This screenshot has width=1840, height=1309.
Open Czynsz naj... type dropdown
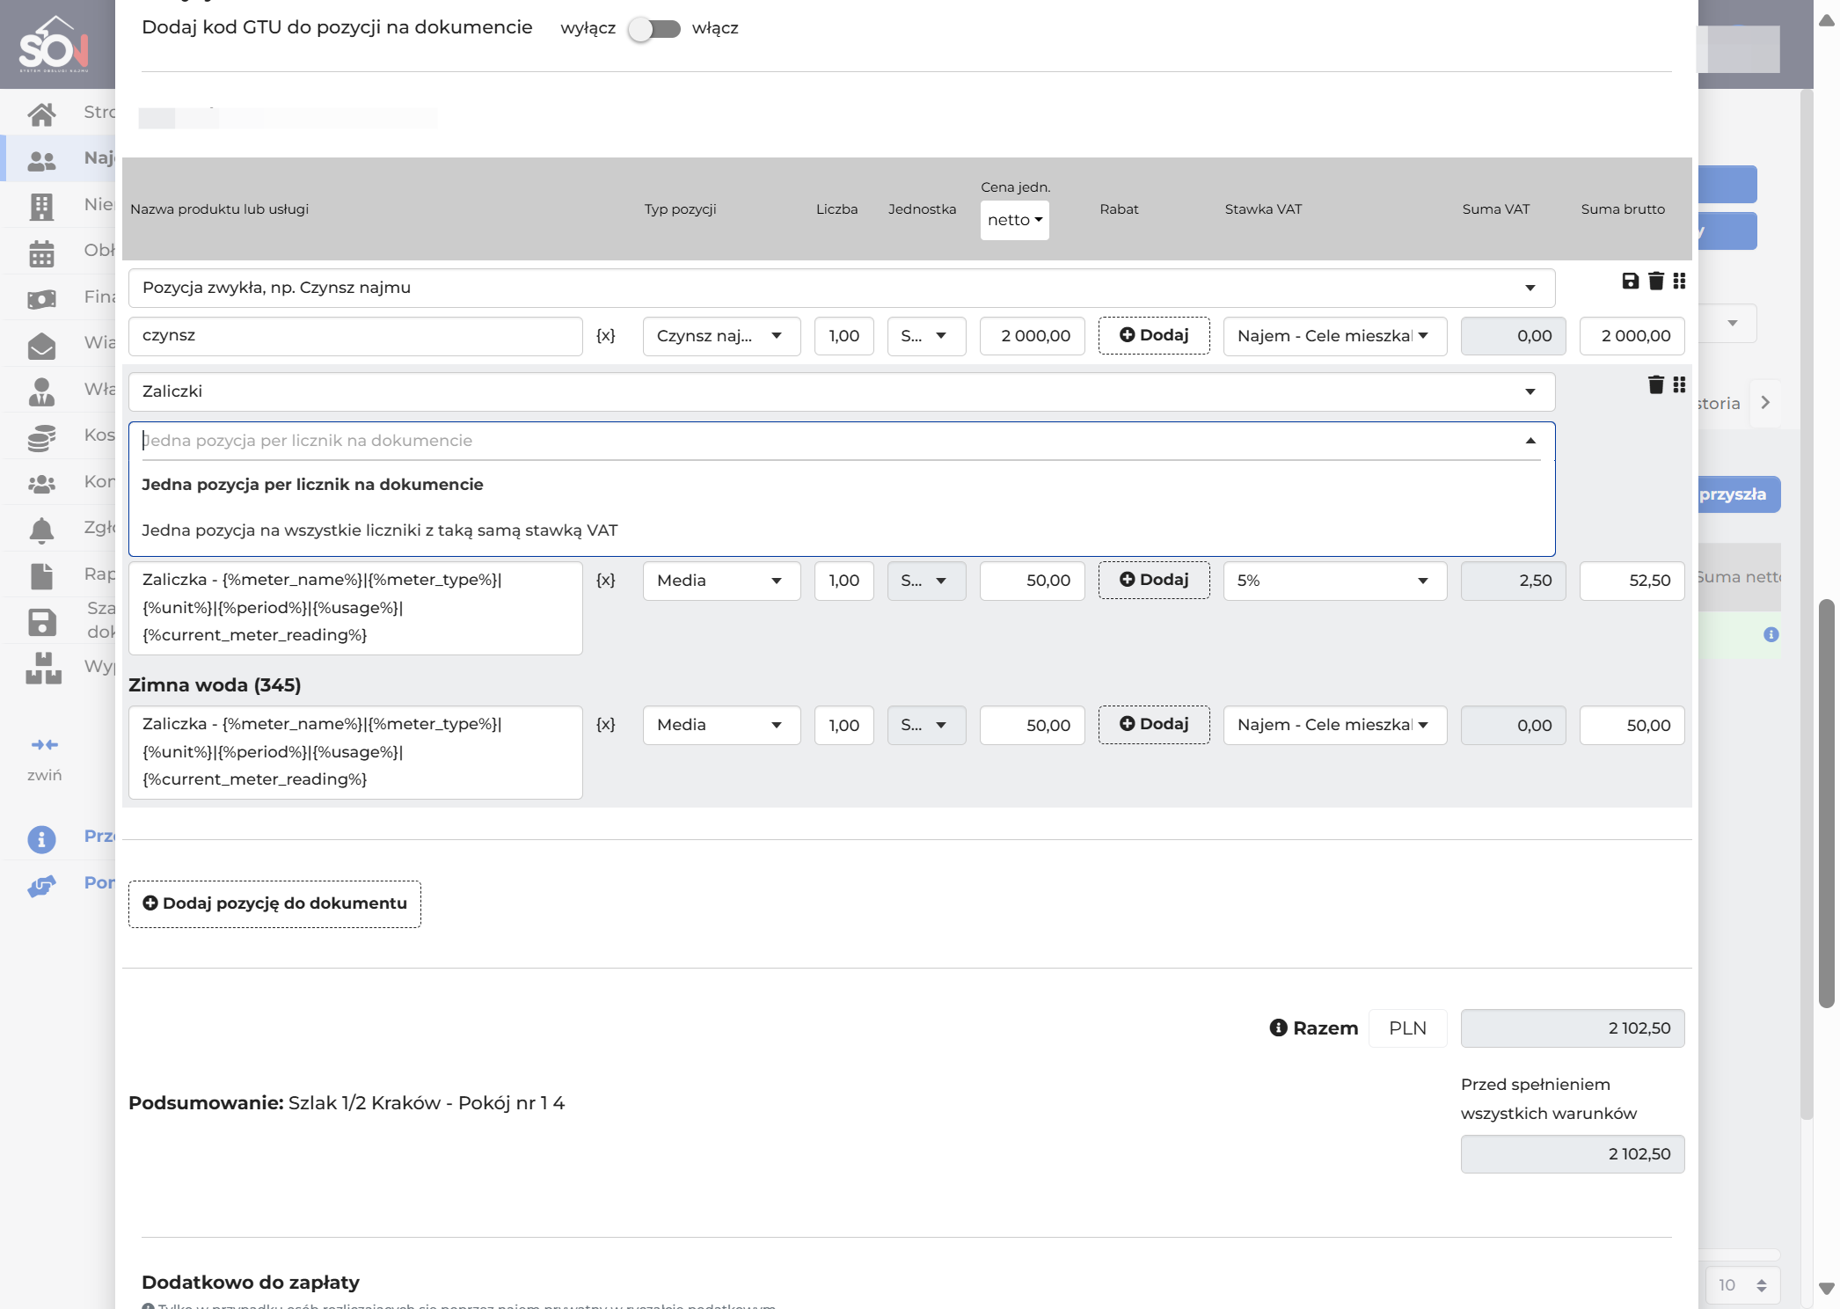click(x=721, y=336)
